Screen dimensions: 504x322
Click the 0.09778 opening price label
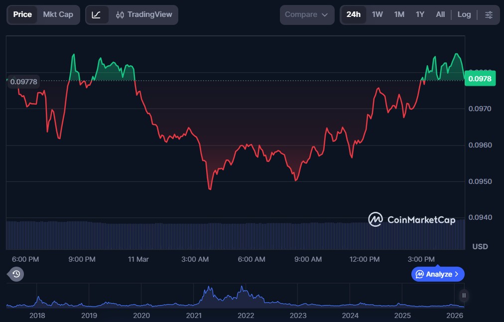click(24, 82)
